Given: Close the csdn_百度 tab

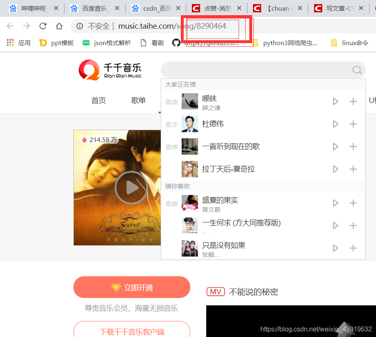Looking at the screenshot, I should [x=178, y=8].
